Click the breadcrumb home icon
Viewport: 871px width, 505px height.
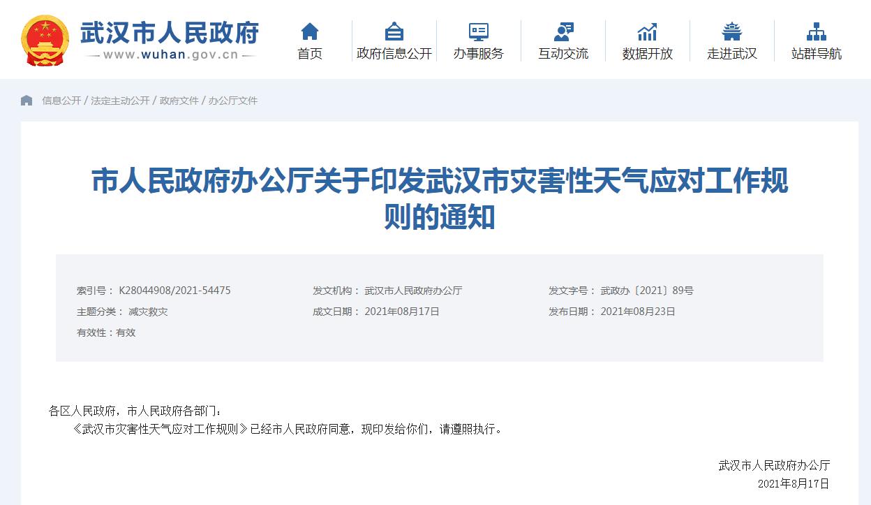tap(27, 100)
